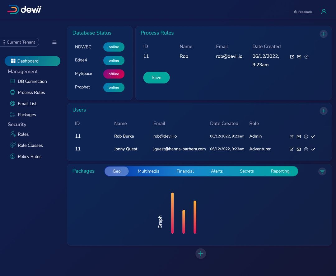Click the user profile icon in the header
The image size is (336, 276).
click(324, 12)
